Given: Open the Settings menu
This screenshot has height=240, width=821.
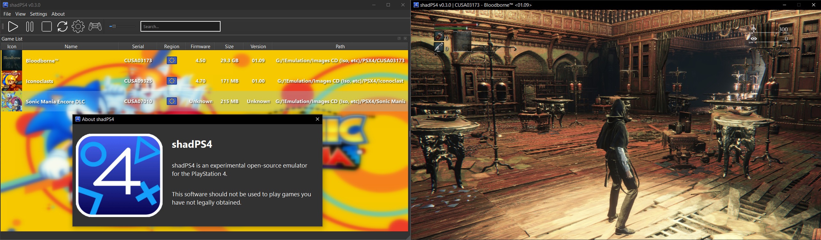Looking at the screenshot, I should click(38, 14).
